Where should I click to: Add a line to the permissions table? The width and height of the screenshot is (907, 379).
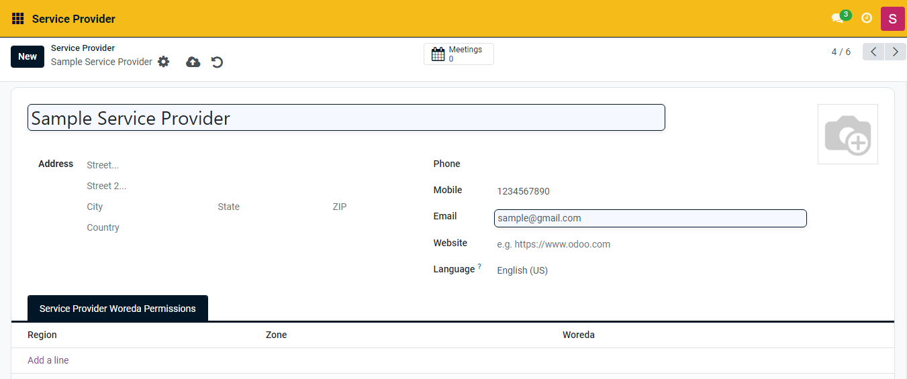tap(48, 360)
